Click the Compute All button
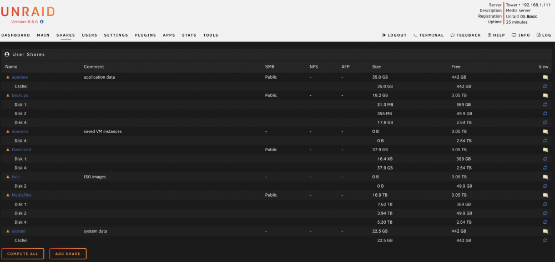555x262 pixels. coord(23,254)
